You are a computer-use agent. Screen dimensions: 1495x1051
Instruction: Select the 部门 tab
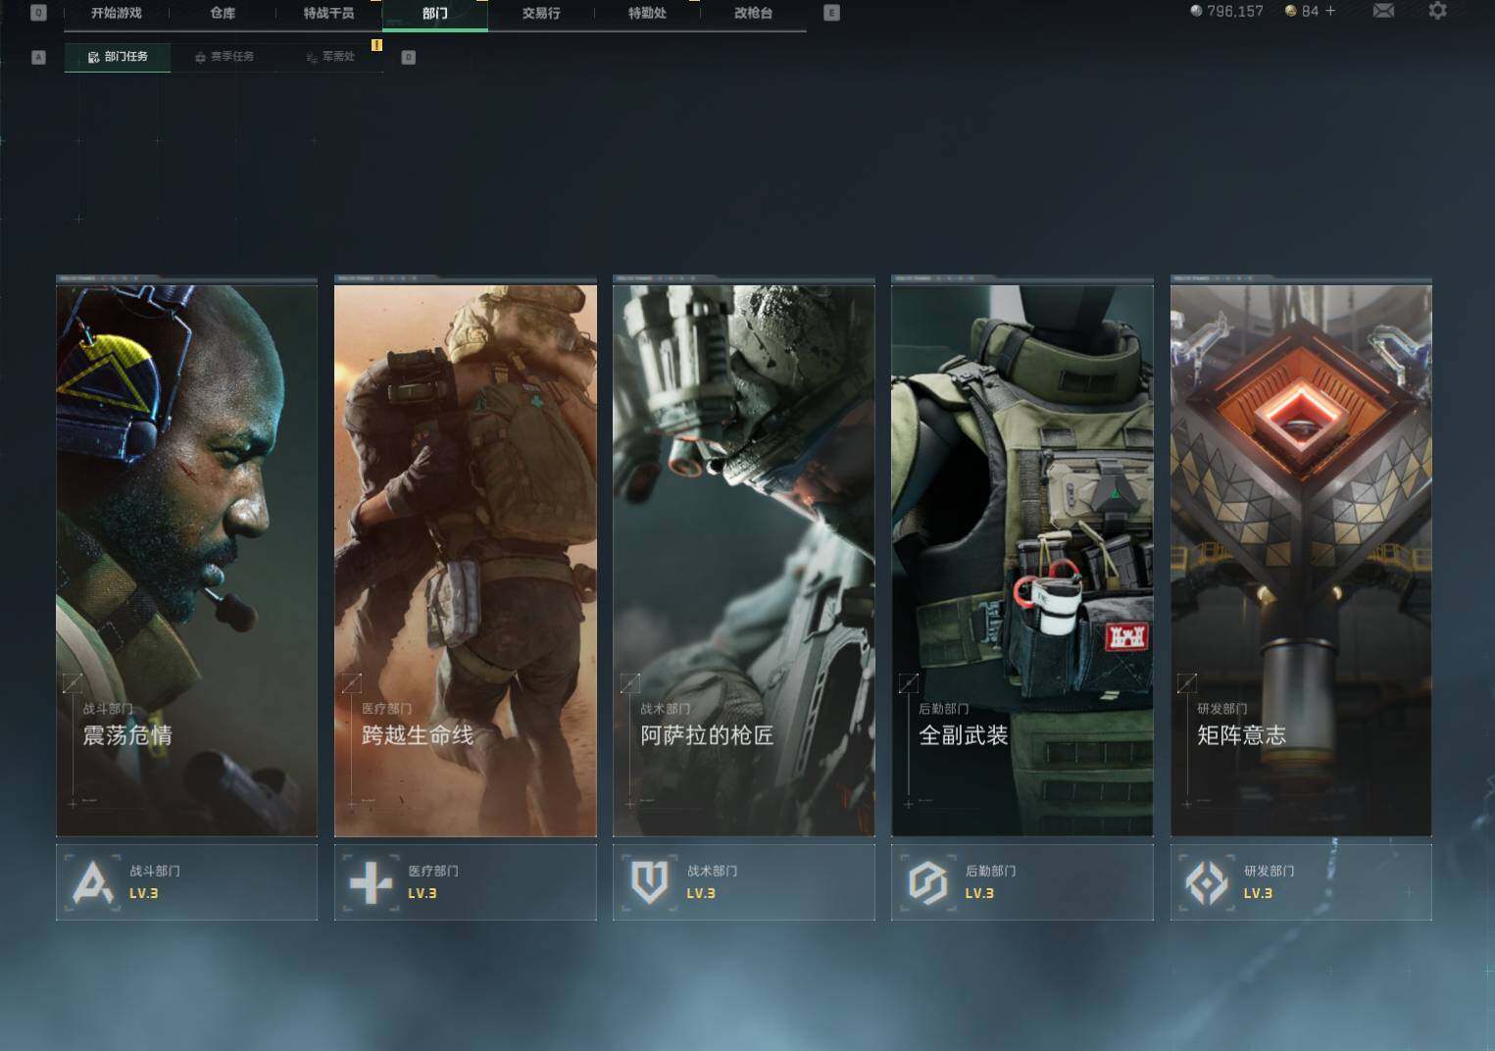click(x=435, y=14)
